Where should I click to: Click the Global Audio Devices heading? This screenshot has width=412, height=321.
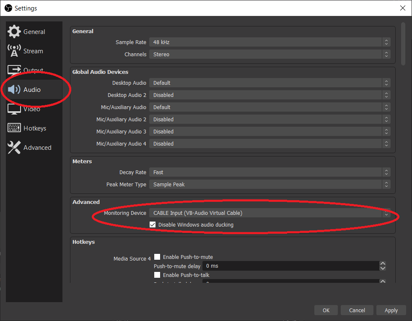pyautogui.click(x=100, y=72)
